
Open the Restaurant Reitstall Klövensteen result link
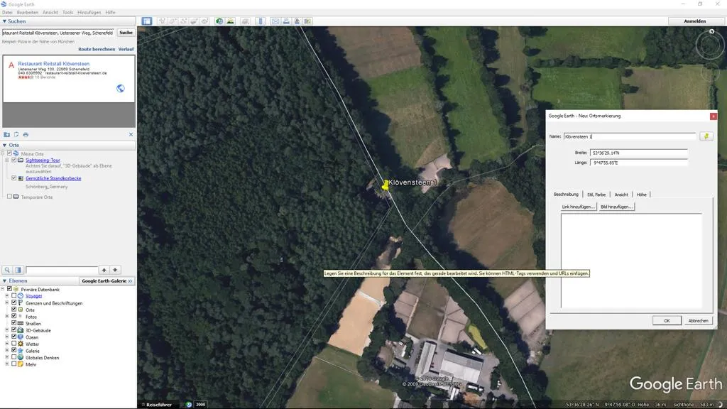click(54, 63)
